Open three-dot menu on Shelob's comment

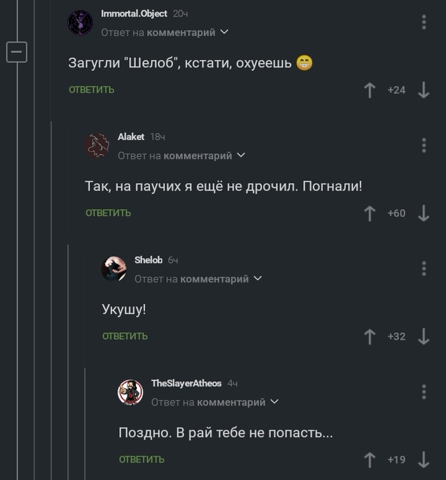[x=424, y=268]
